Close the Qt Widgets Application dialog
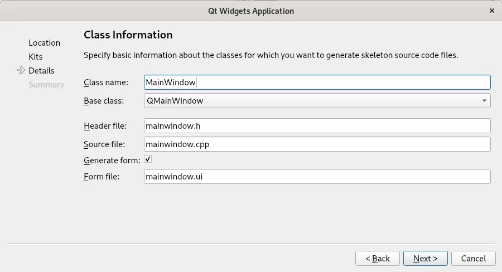 click(x=492, y=11)
